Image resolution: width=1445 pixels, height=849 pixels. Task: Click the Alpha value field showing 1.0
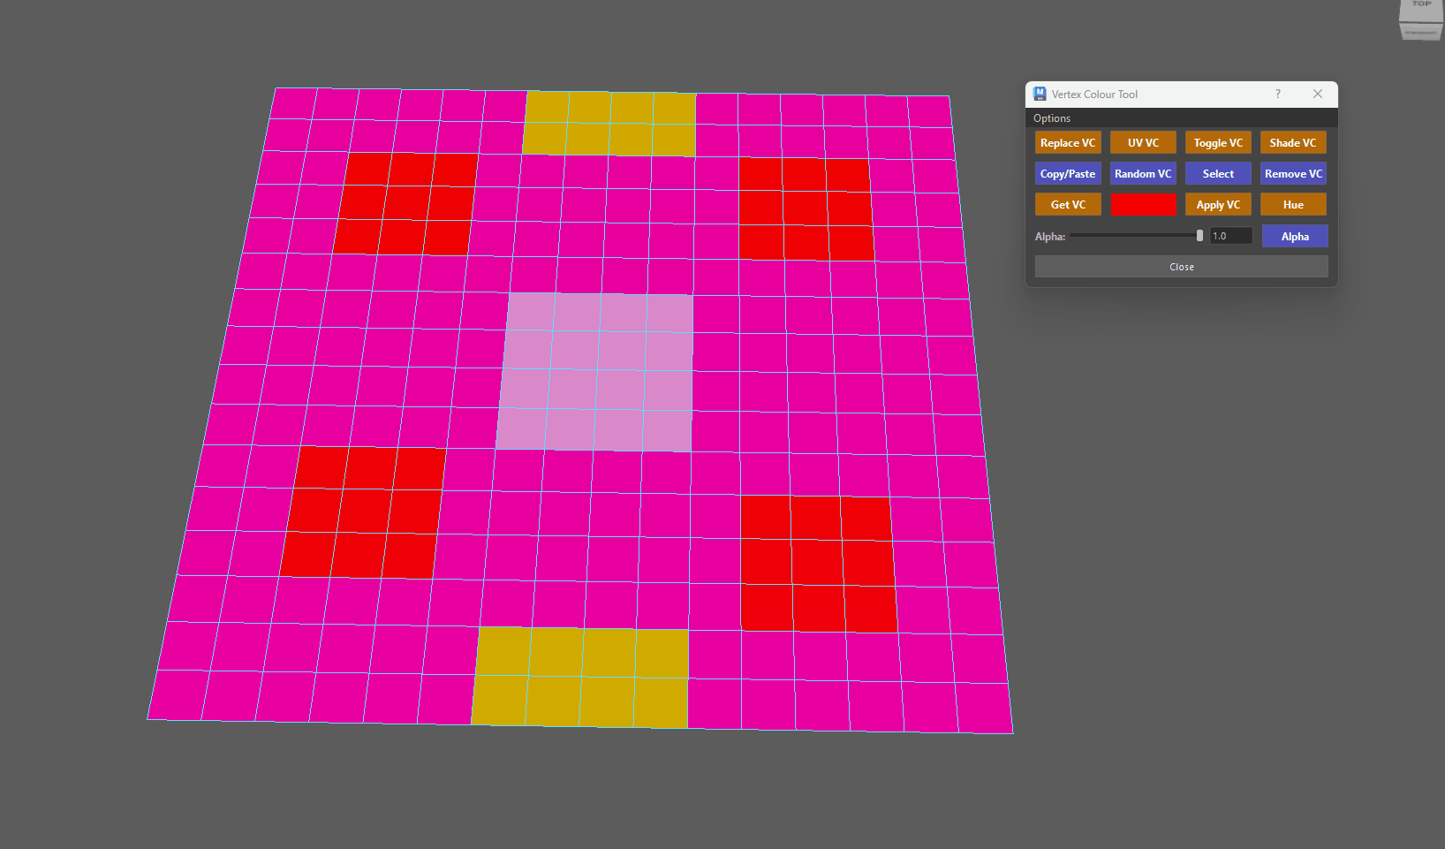[1230, 236]
